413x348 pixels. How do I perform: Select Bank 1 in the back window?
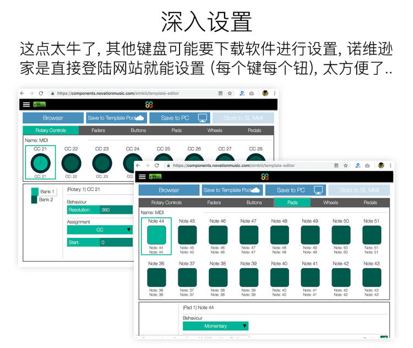pyautogui.click(x=44, y=192)
